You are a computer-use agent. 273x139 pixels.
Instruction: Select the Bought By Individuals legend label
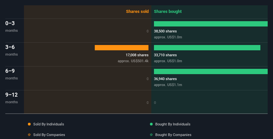click(173, 124)
